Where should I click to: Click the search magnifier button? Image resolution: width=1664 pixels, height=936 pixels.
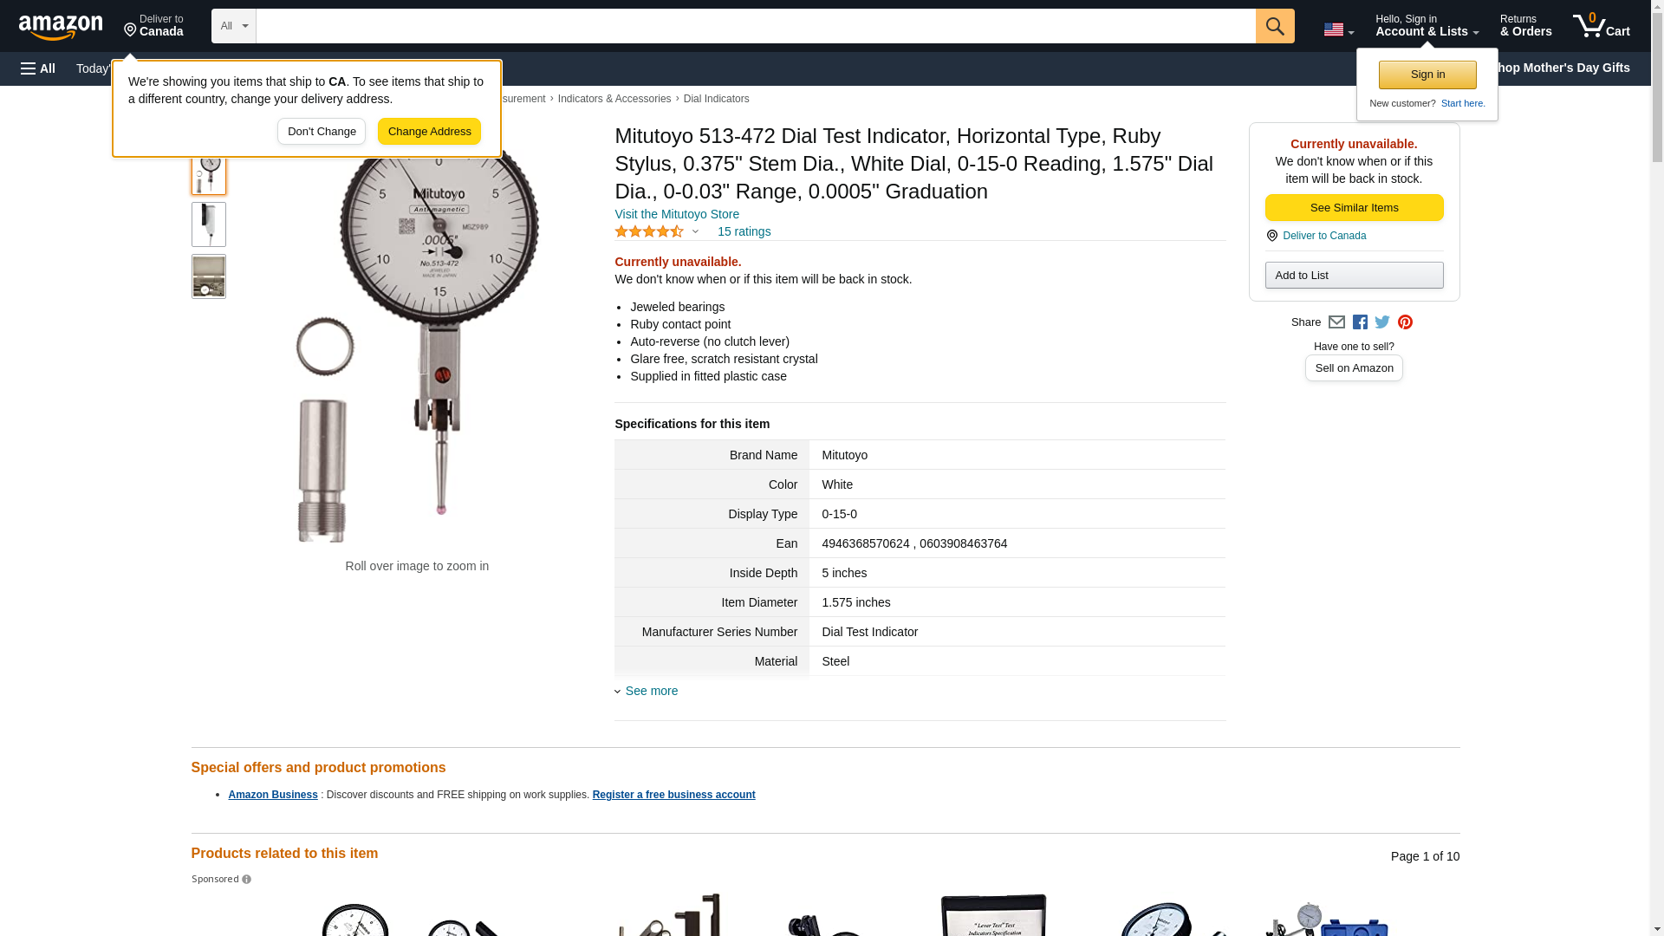(1274, 26)
